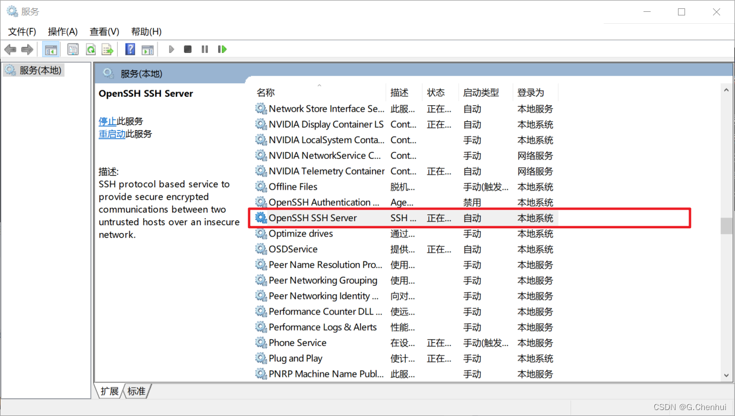
Task: Click the scrollbar down arrow in services list
Action: click(x=726, y=375)
